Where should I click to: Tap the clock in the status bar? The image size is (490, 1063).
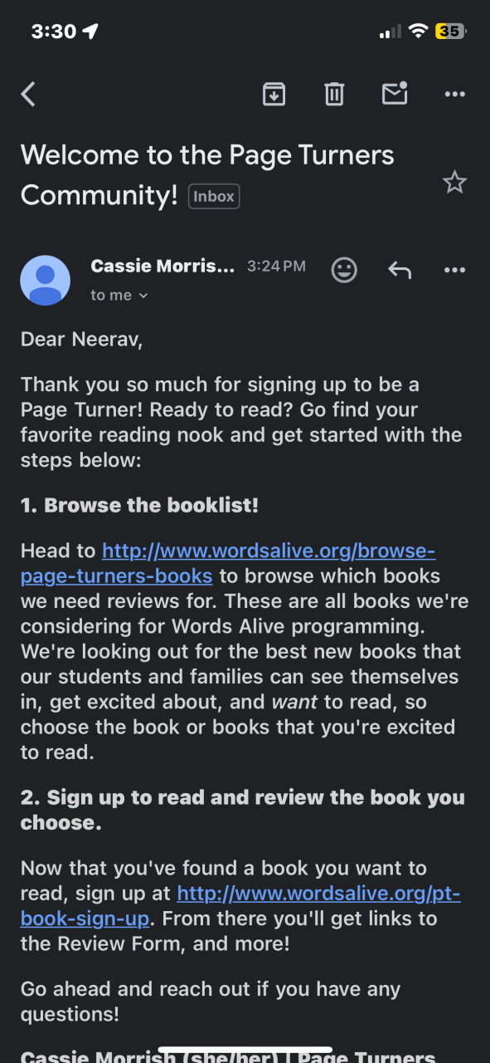point(53,32)
